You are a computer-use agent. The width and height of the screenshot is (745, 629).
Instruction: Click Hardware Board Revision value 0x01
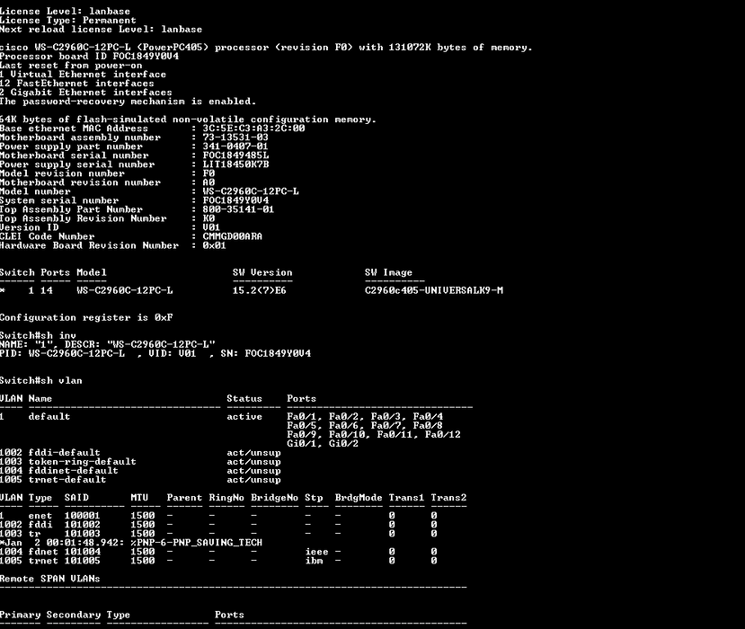coord(214,245)
